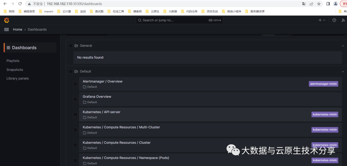Select the Compute Resources / Cluster checkbox
Screen dimensions: 347x166
click(76, 145)
